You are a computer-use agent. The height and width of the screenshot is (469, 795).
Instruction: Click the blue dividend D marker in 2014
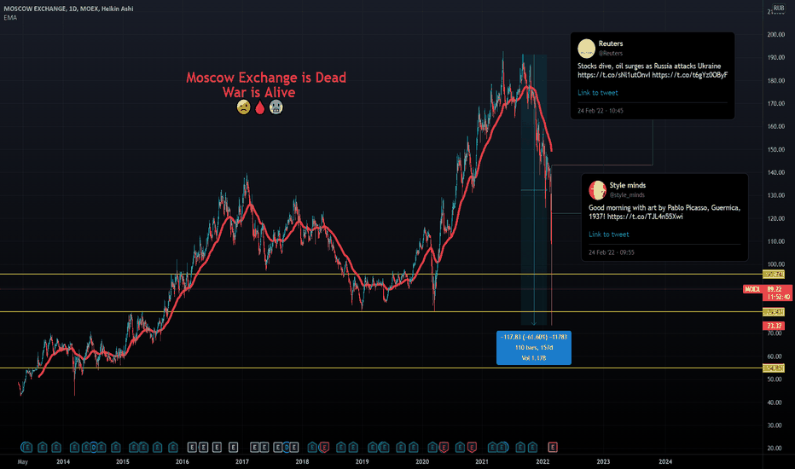[94, 447]
